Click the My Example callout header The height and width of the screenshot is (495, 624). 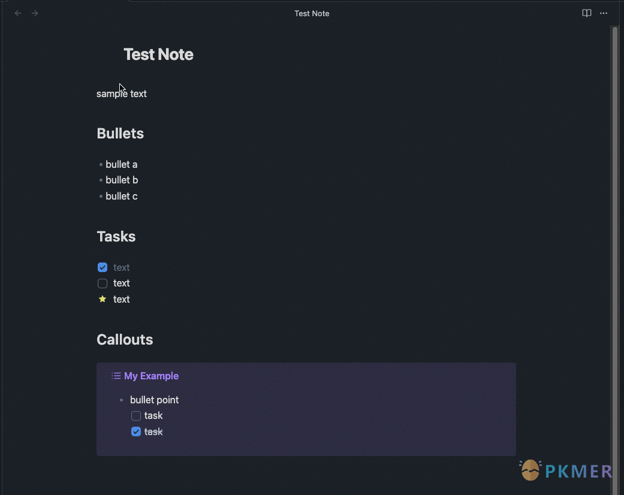[151, 376]
